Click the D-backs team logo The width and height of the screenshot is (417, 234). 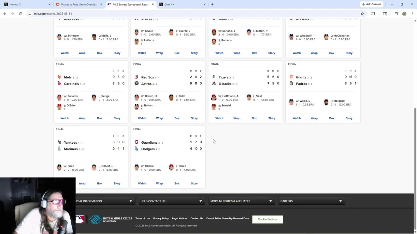coord(214,84)
